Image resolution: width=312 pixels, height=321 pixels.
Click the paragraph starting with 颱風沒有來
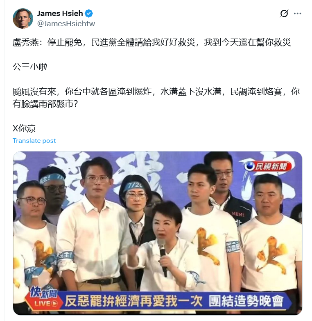click(x=156, y=98)
